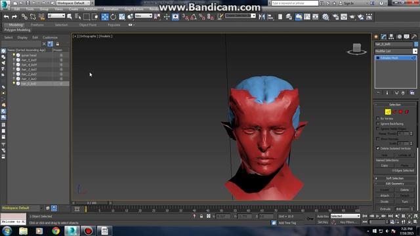420x236 pixels.
Task: Click the Align tool icon
Action: click(270, 17)
